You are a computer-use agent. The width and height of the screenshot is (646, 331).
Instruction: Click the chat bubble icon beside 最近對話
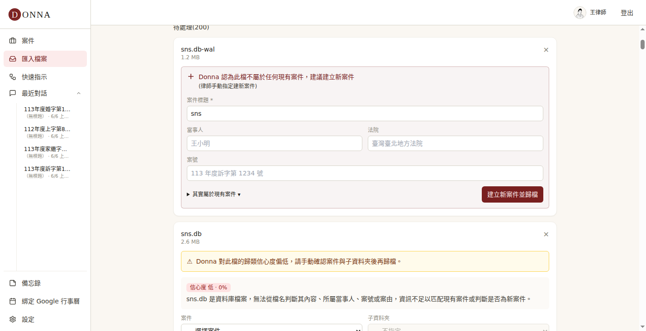click(x=13, y=93)
